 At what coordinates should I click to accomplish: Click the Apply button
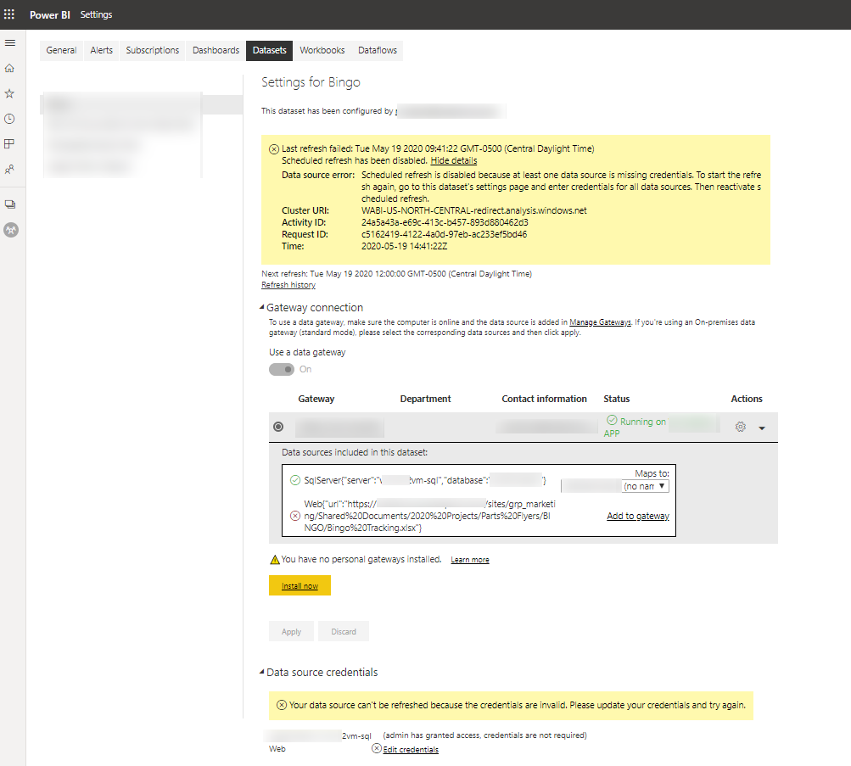coord(292,631)
